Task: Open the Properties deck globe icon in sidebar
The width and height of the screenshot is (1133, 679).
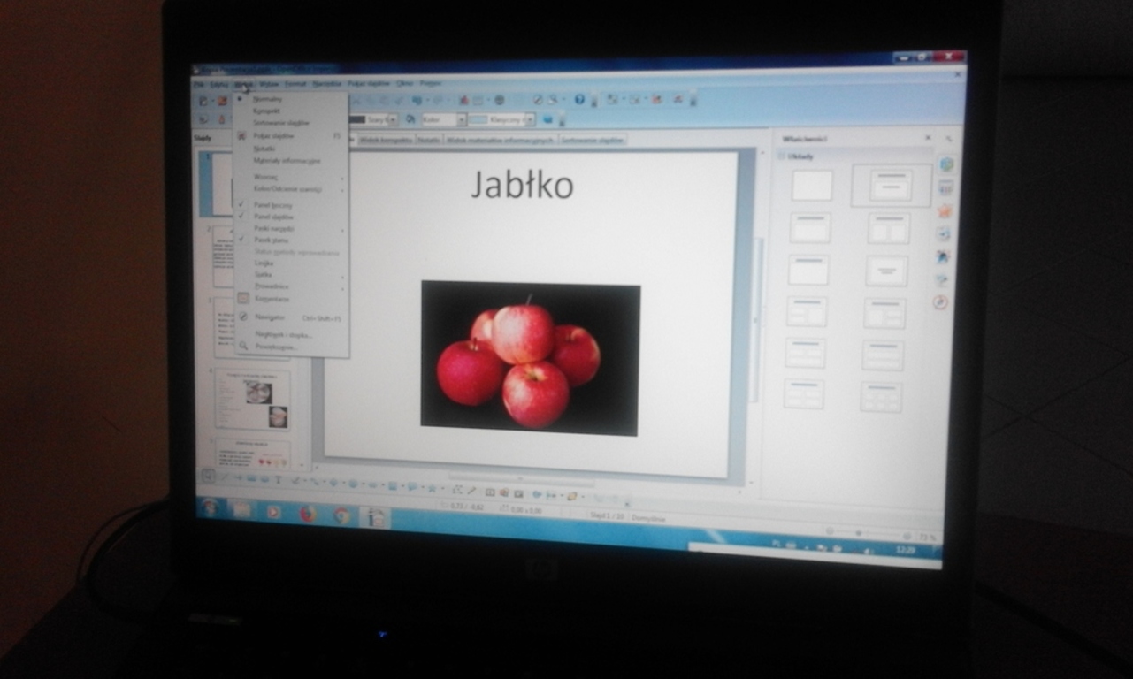Action: pyautogui.click(x=946, y=164)
